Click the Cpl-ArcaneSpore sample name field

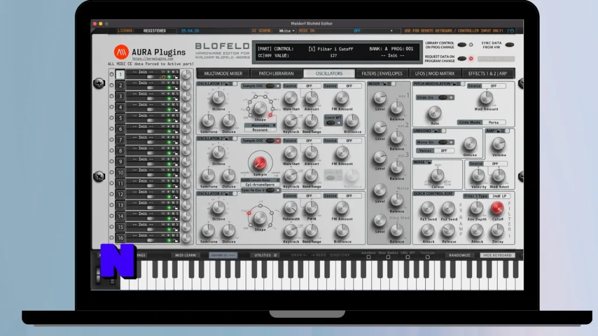(x=260, y=185)
